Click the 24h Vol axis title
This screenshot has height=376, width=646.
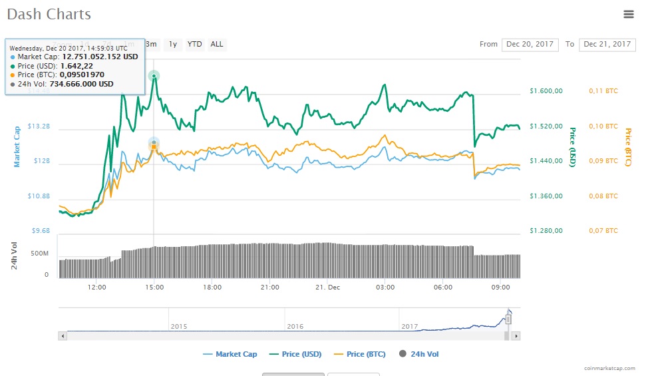click(x=15, y=256)
